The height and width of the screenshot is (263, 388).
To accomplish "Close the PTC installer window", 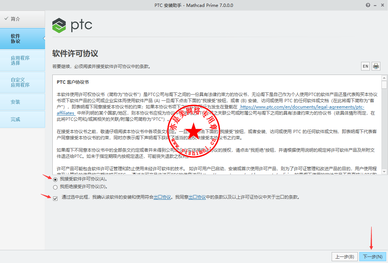I will (382, 5).
